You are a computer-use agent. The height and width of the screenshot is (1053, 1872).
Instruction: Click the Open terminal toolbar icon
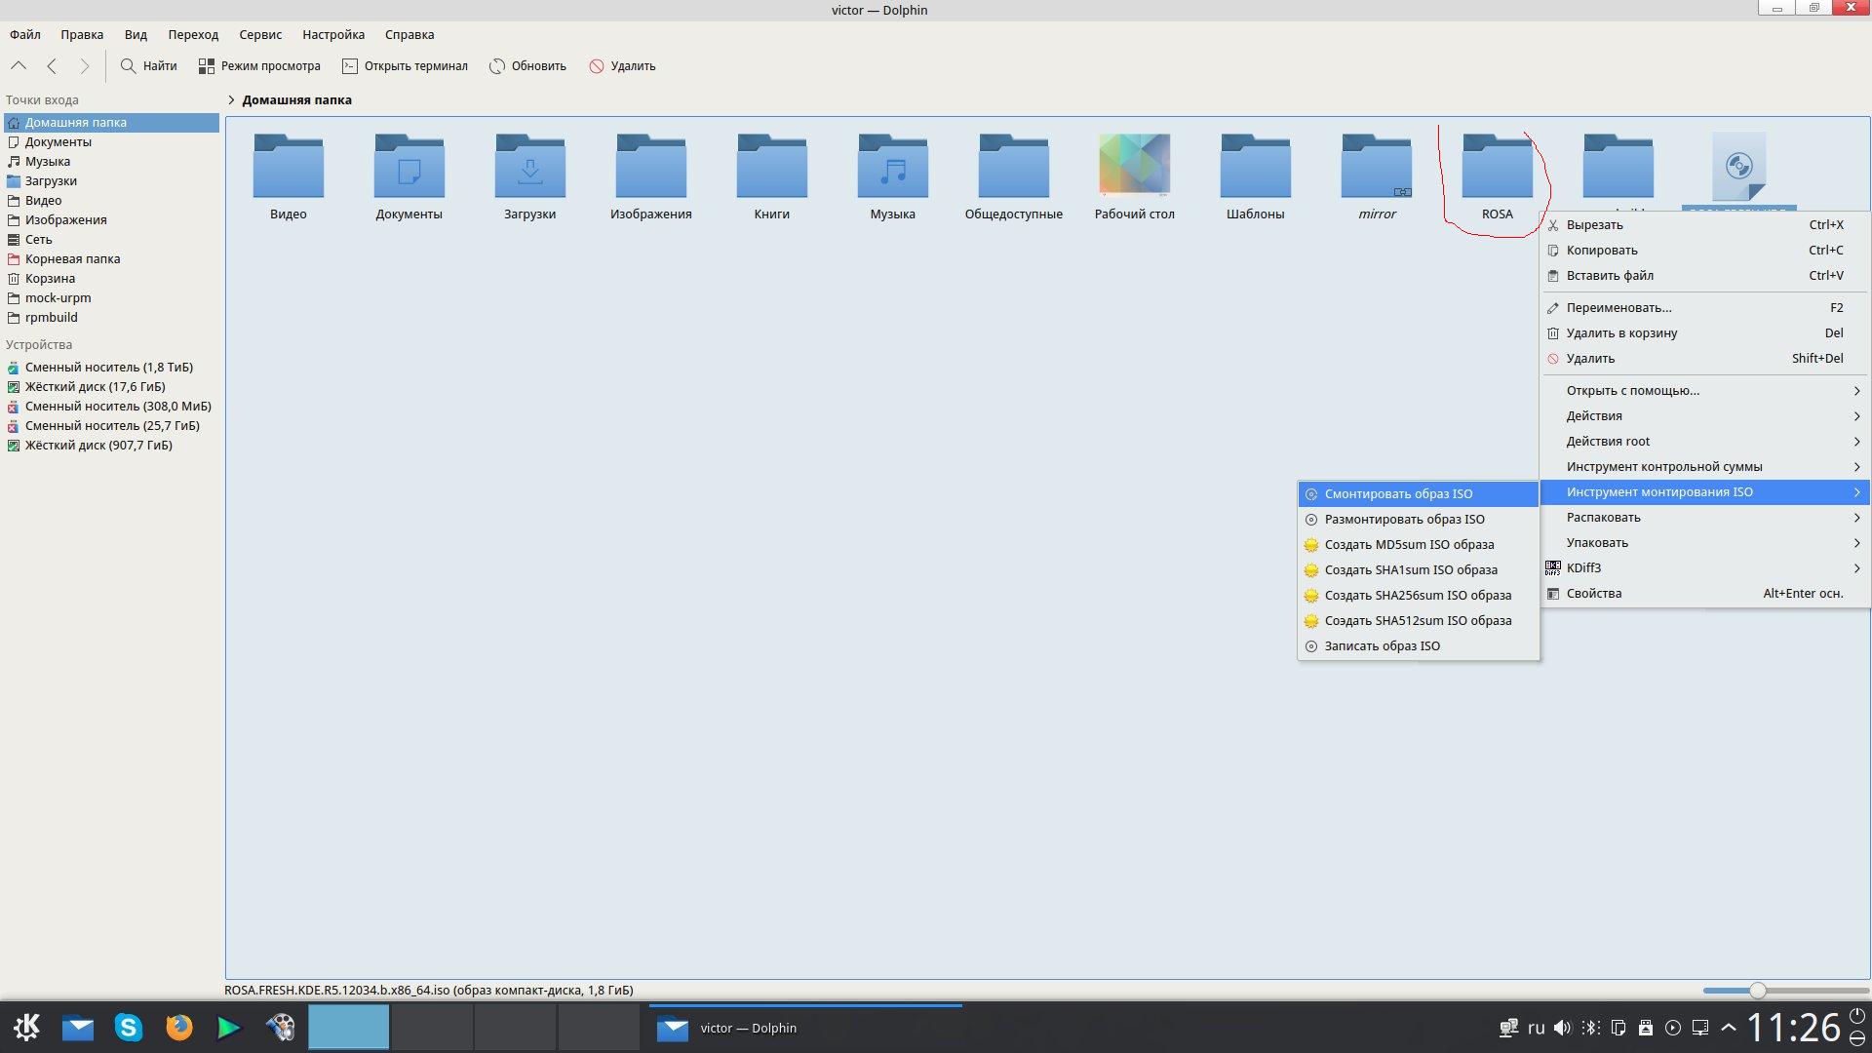[350, 66]
